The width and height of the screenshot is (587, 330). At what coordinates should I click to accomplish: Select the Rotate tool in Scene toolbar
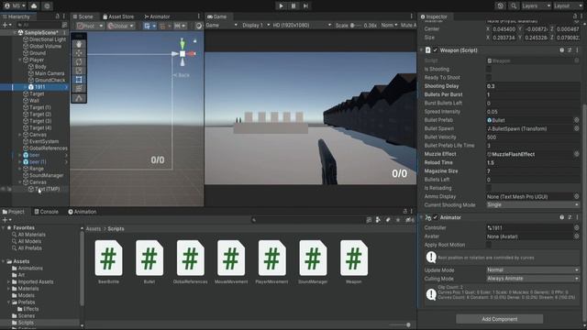coord(79,61)
